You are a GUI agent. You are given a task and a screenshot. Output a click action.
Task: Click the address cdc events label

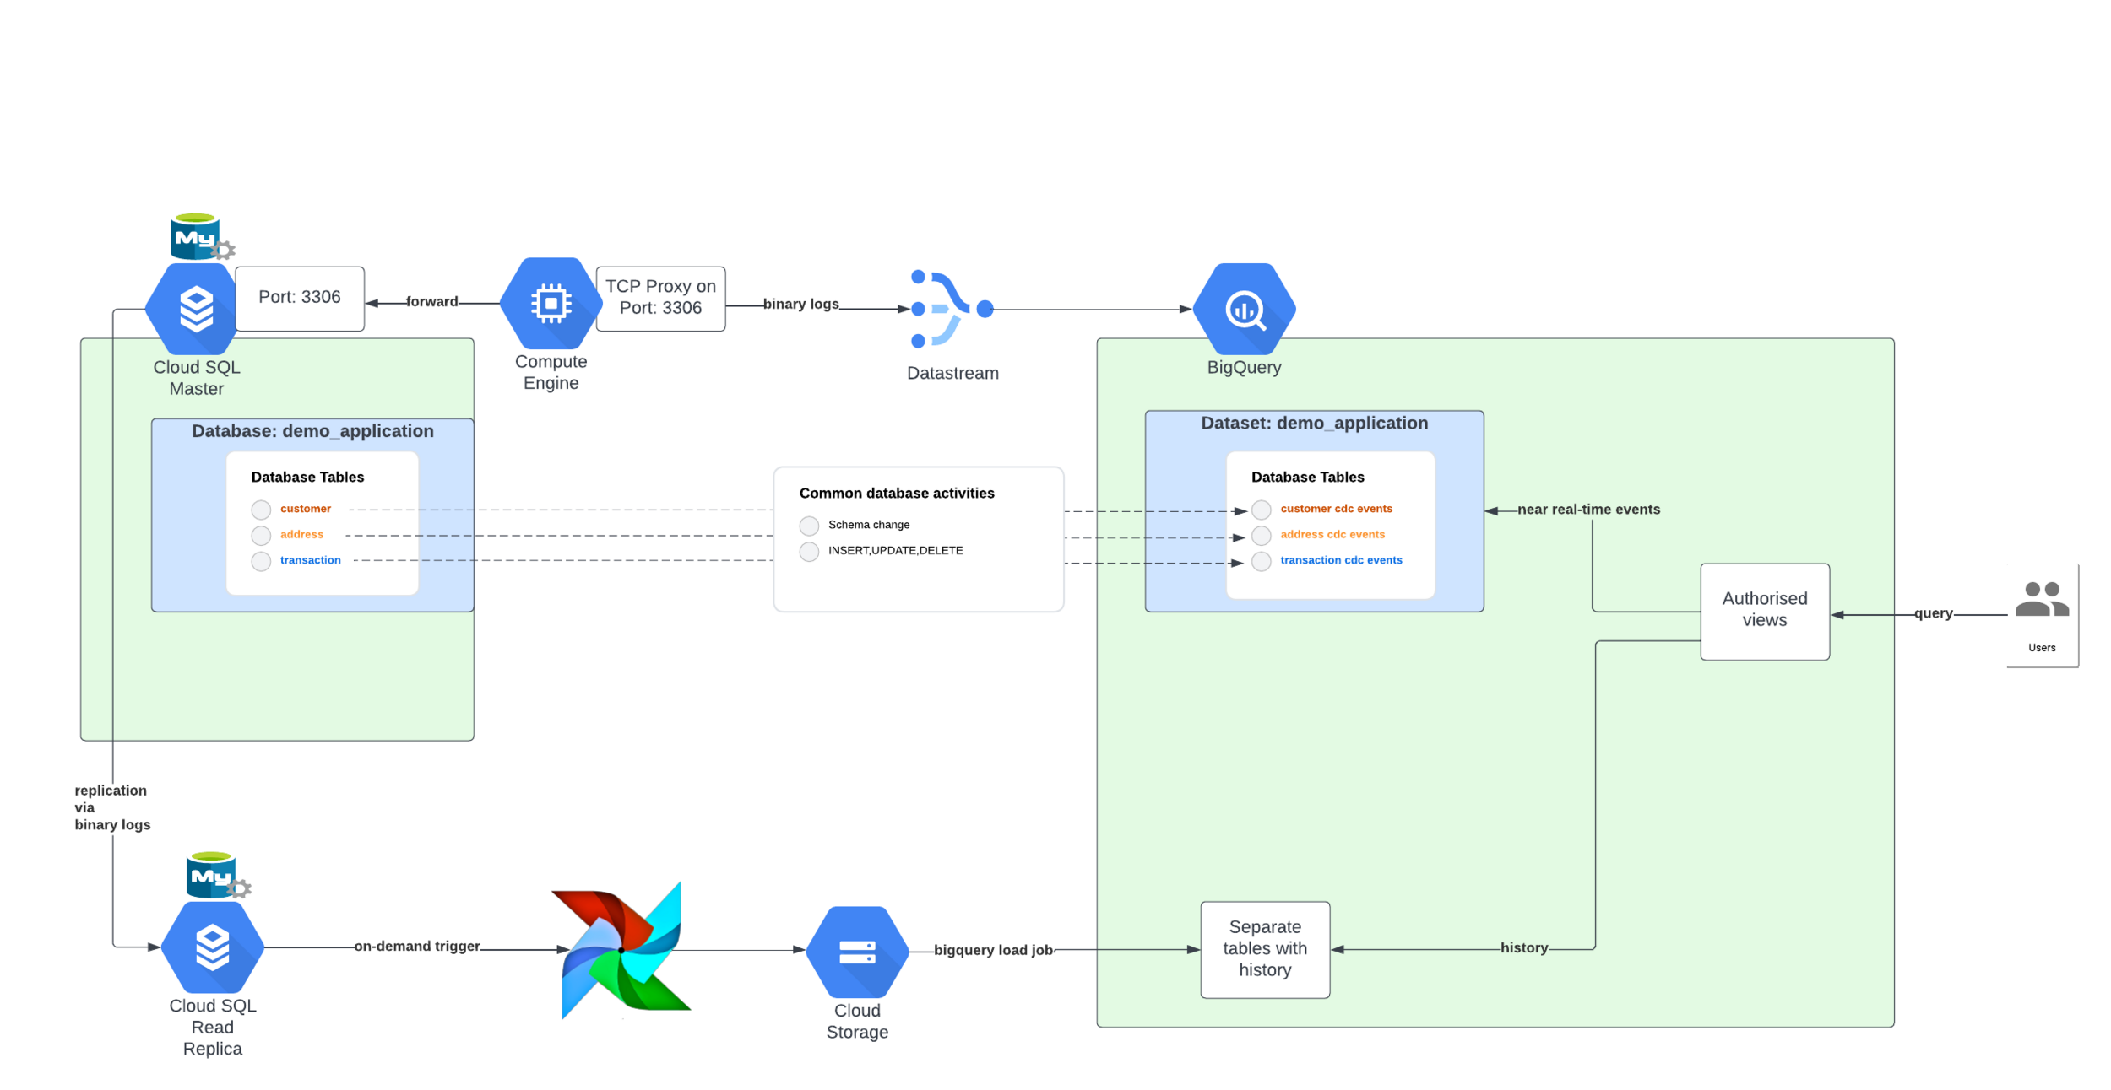pos(1332,534)
